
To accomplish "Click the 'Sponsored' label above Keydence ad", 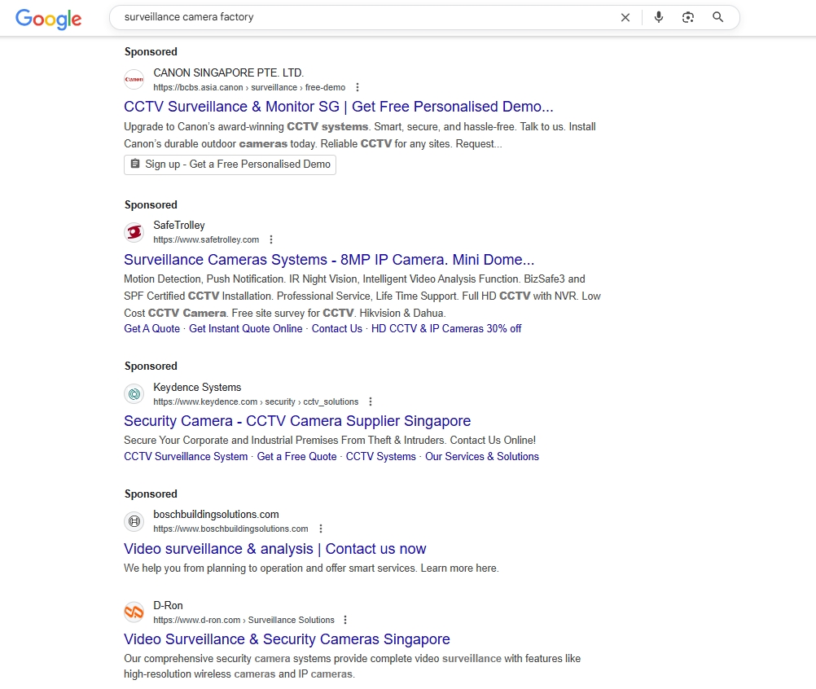I will (x=151, y=366).
